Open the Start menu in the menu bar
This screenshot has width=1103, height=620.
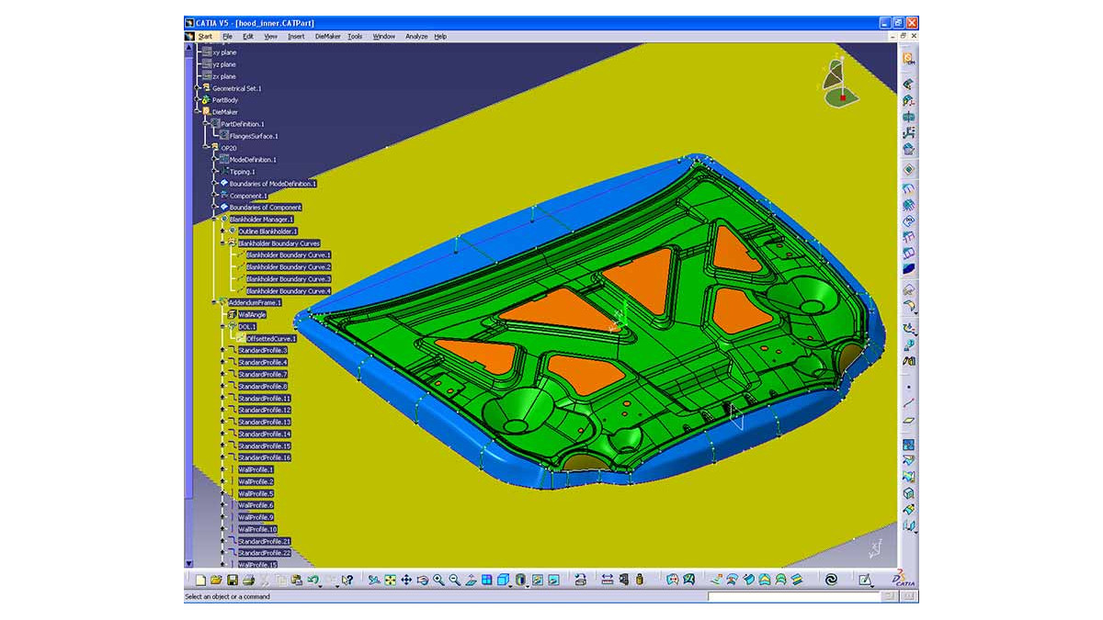204,37
